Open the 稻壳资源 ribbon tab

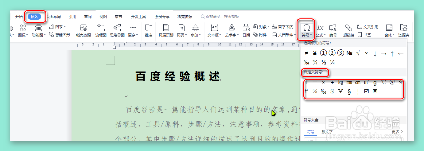[185, 17]
